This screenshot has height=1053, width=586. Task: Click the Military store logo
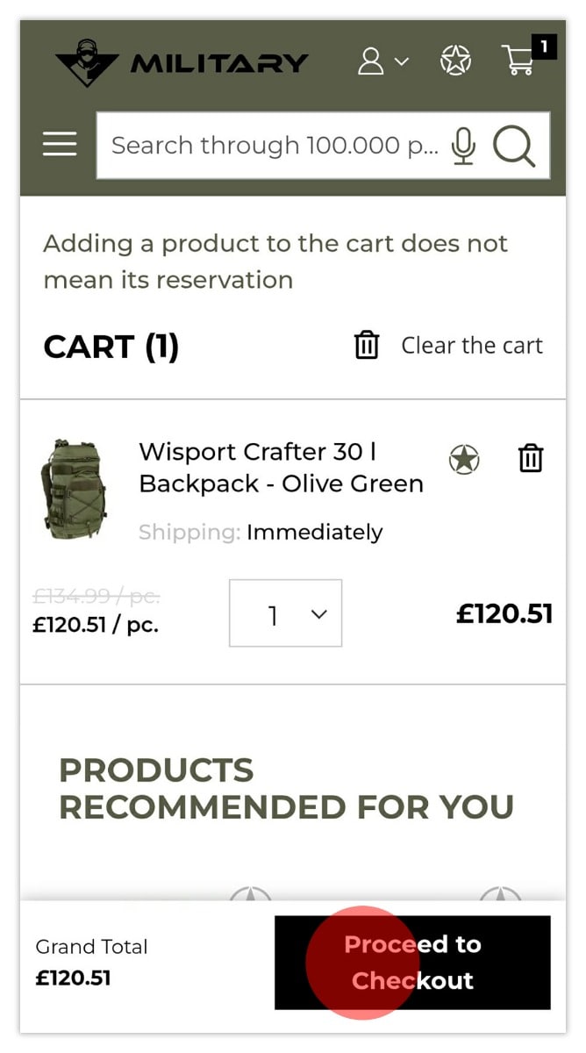click(182, 62)
